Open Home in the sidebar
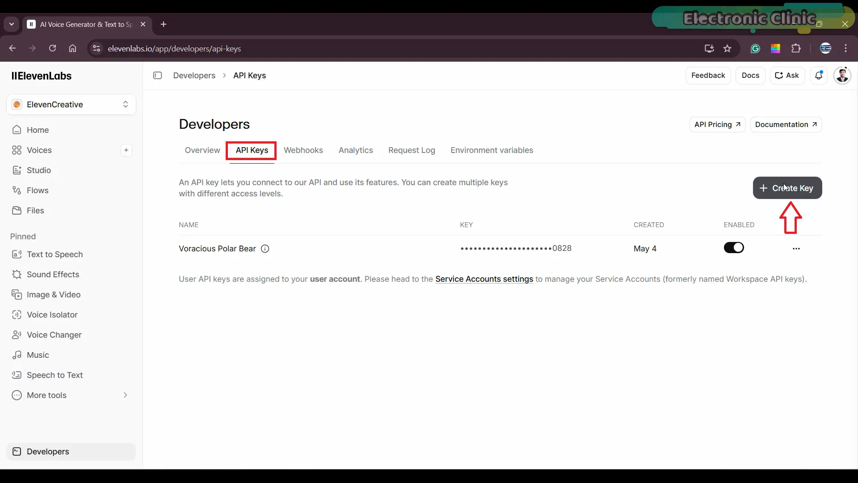Screen dimensions: 858x483 coord(71,130)
